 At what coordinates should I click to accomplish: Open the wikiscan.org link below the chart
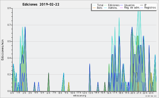pos(79,96)
